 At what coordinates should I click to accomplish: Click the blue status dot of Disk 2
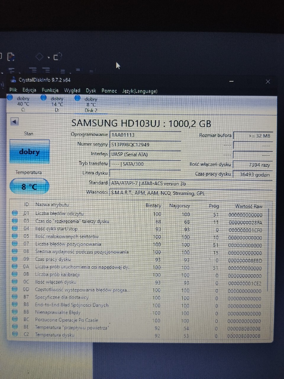78,98
